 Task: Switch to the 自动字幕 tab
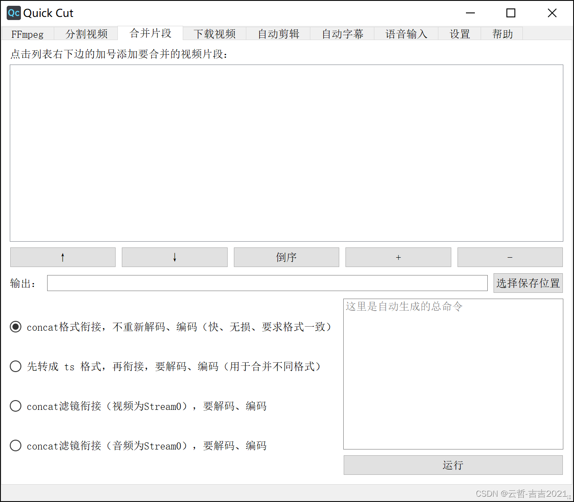pyautogui.click(x=342, y=34)
